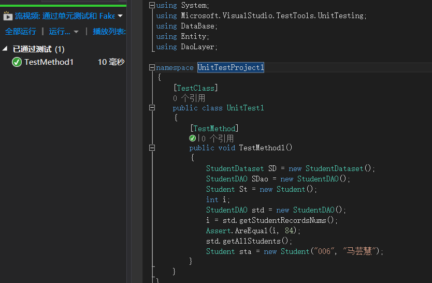Click the StudentDataset SD declaration line
This screenshot has height=283, width=432.
click(x=291, y=168)
